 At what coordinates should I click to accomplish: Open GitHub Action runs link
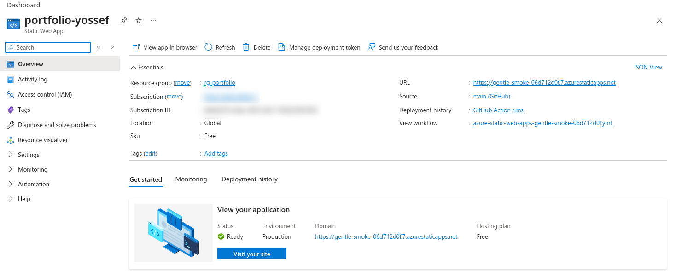click(498, 110)
